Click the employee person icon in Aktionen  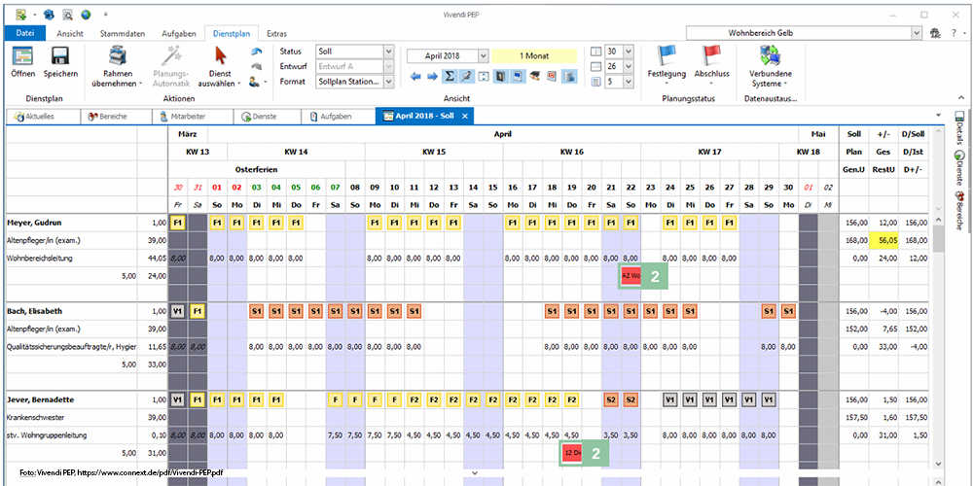(254, 82)
